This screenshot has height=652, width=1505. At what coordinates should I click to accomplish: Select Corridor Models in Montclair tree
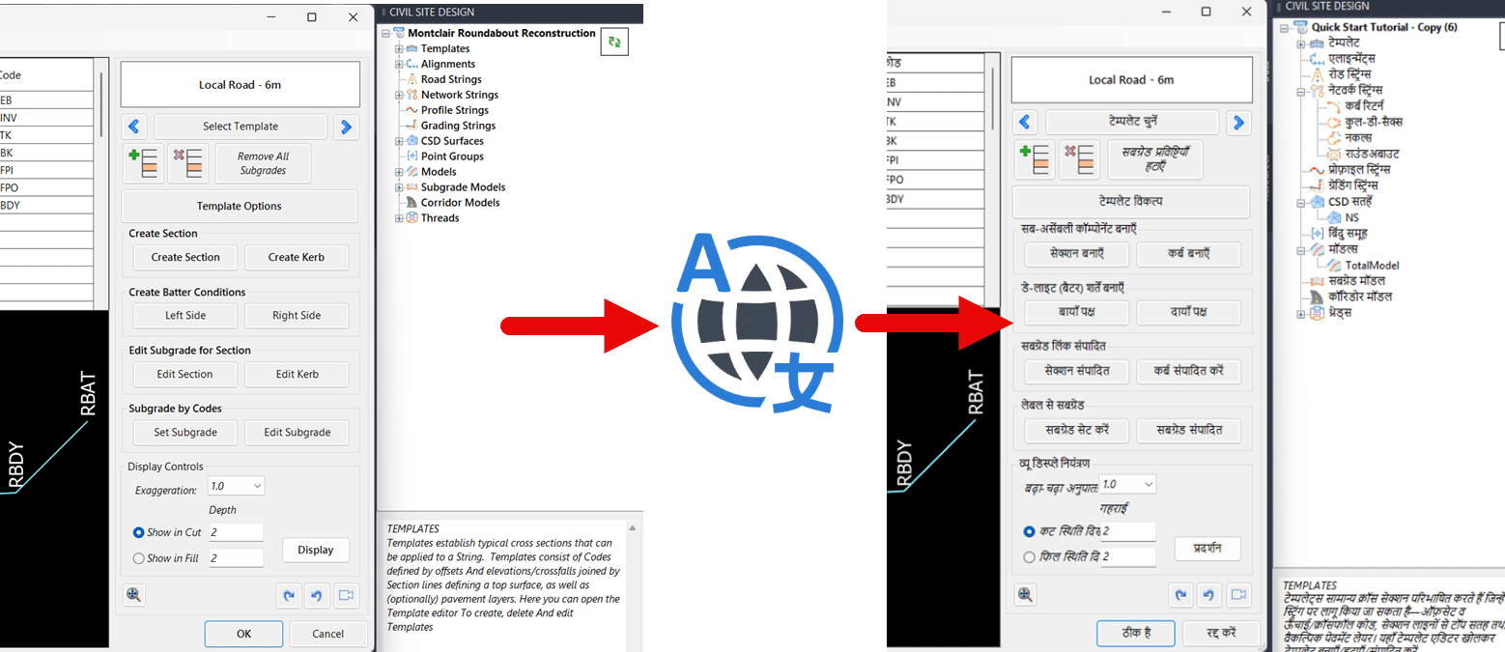[461, 203]
